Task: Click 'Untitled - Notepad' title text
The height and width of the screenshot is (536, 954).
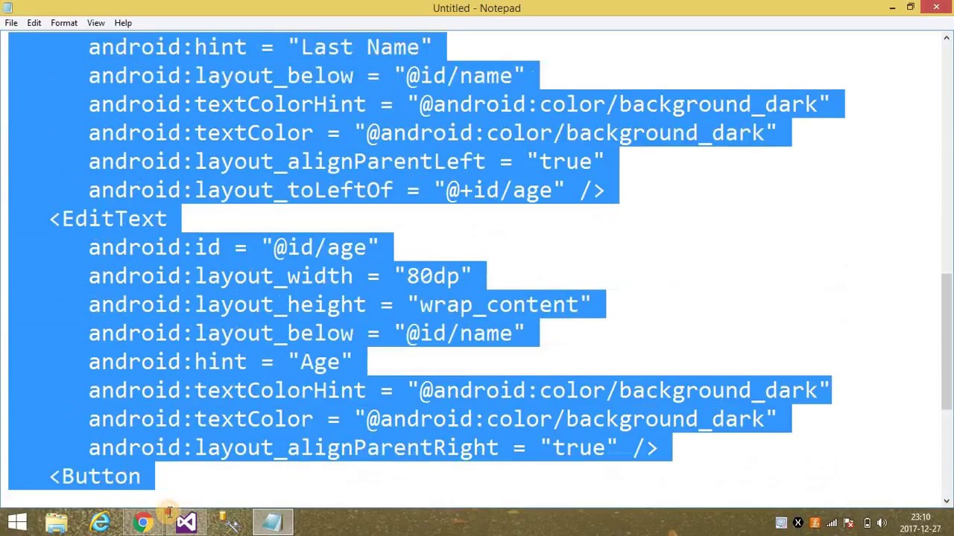Action: coord(477,8)
